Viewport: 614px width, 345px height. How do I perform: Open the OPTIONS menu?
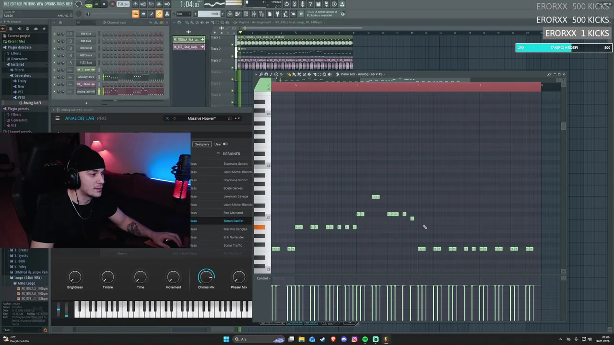50,4
